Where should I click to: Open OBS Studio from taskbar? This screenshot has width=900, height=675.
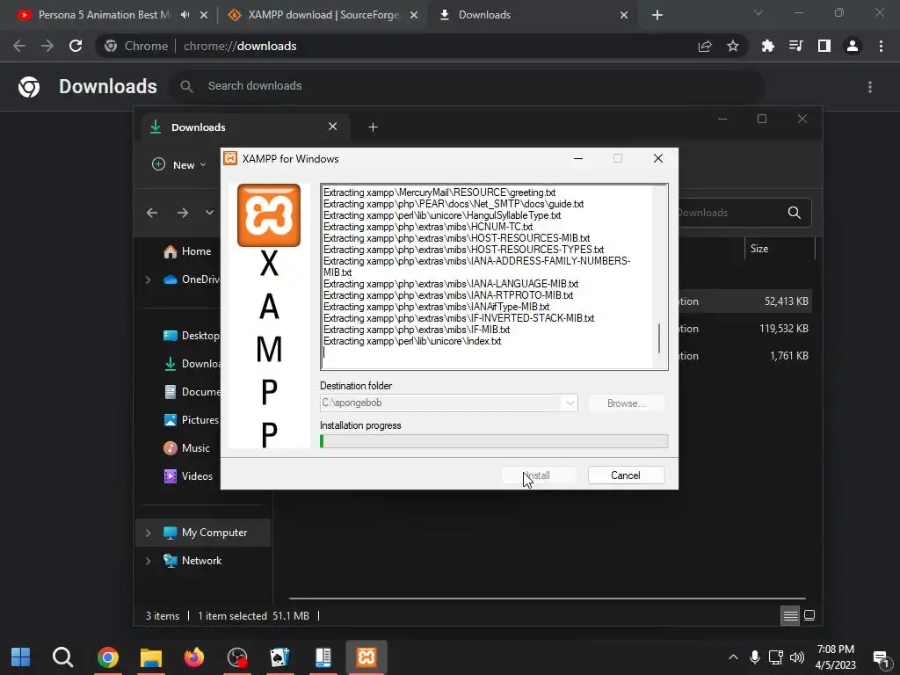coord(237,657)
